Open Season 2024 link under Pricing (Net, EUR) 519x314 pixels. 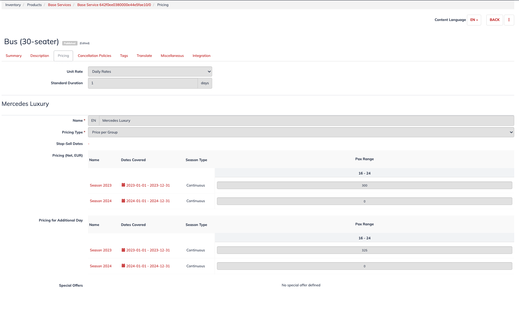[x=101, y=201]
